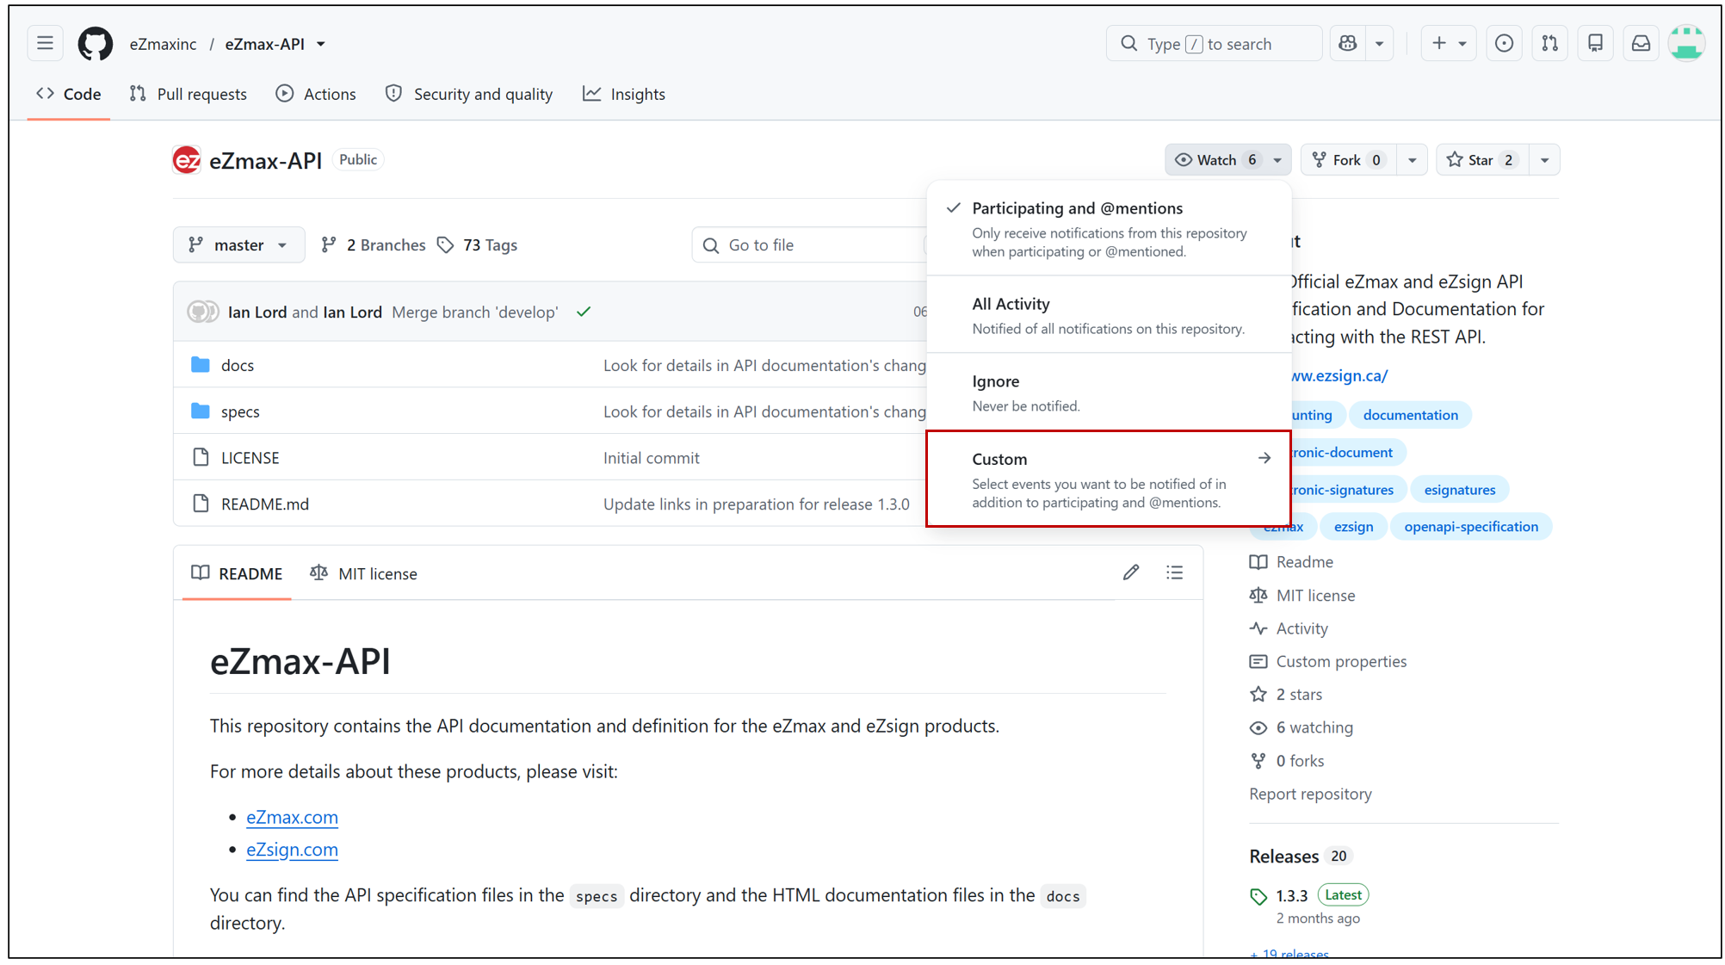Open the 1.3.3 Latest release
This screenshot has width=1725, height=965.
click(x=1308, y=896)
